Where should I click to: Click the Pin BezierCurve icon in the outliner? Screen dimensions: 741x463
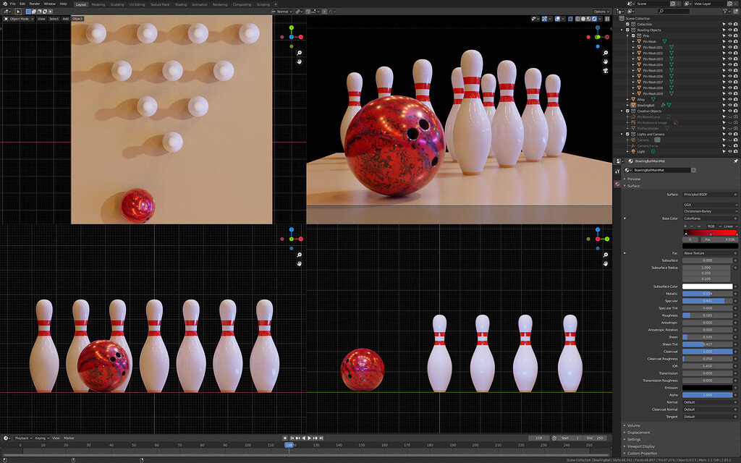click(633, 116)
